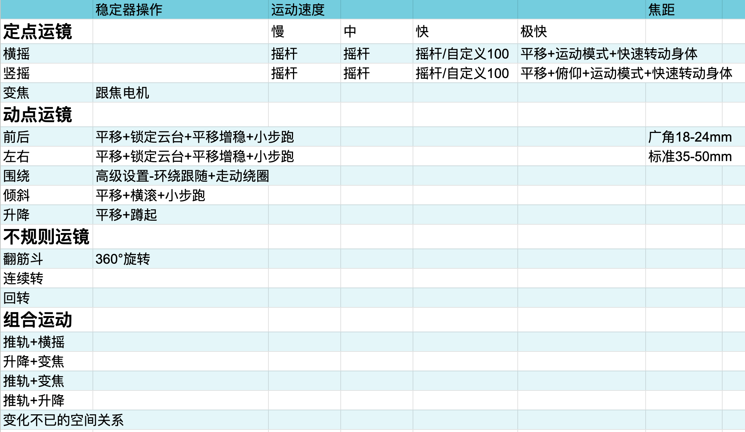Click the 前后 row label
Image resolution: width=745 pixels, height=432 pixels.
click(47, 137)
